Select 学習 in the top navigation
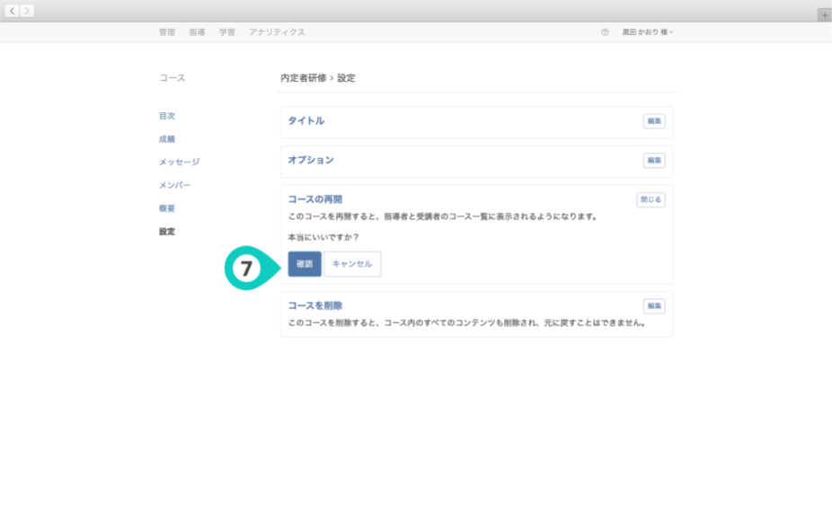 [227, 32]
